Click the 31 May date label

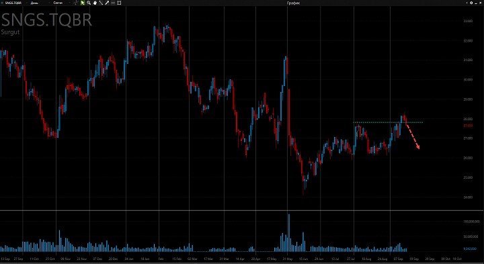pos(288,259)
